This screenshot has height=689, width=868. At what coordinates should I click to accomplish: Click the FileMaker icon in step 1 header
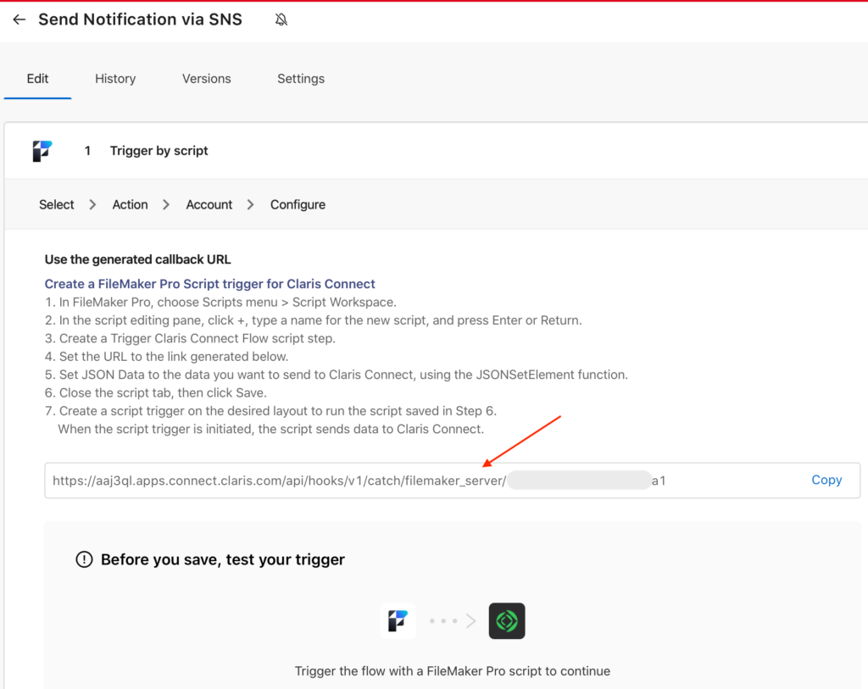tap(42, 151)
